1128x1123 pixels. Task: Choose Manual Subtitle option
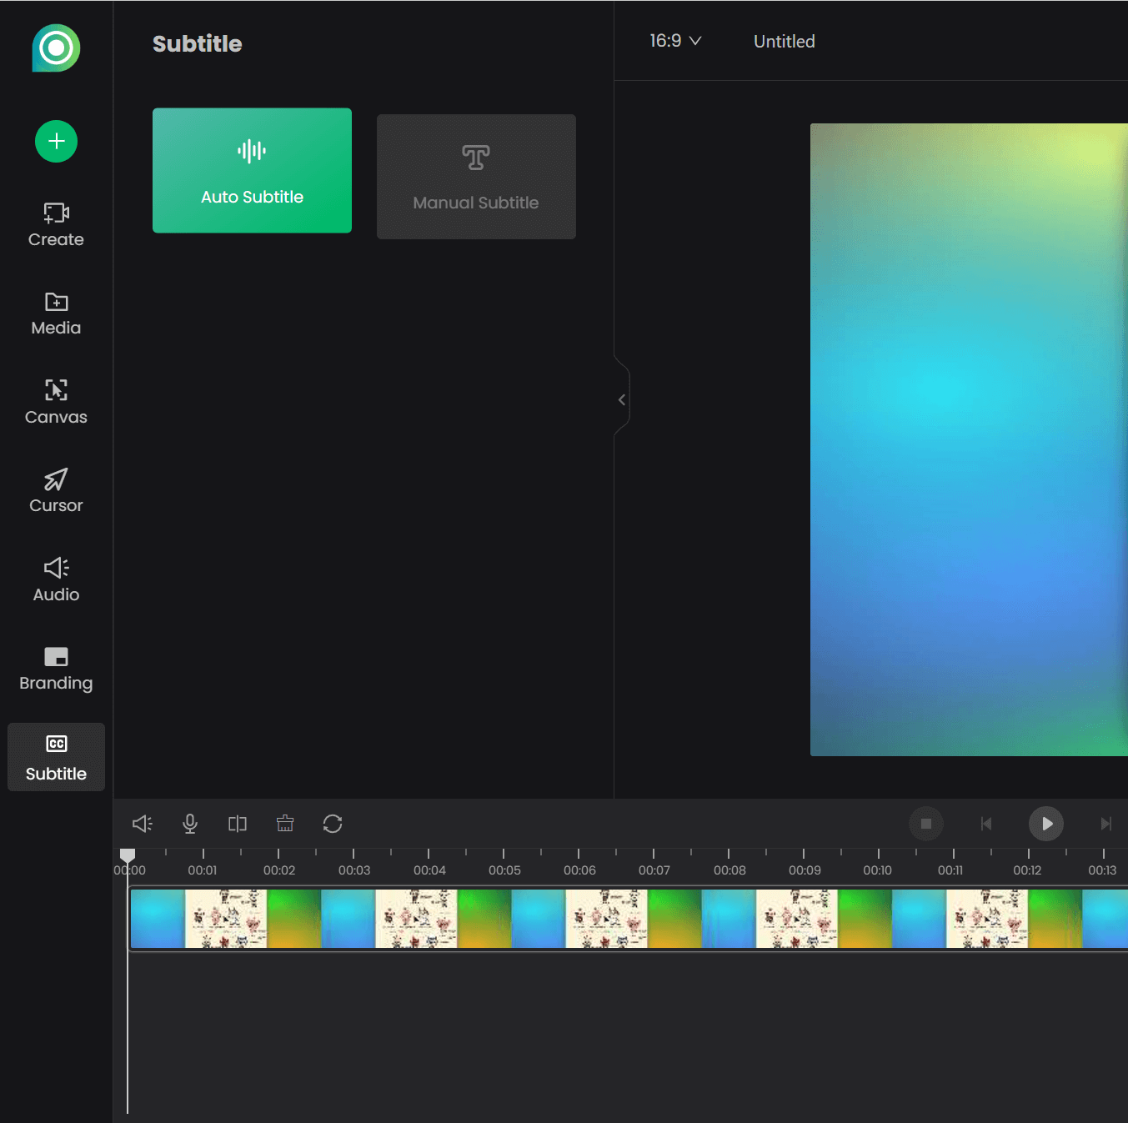pyautogui.click(x=476, y=177)
